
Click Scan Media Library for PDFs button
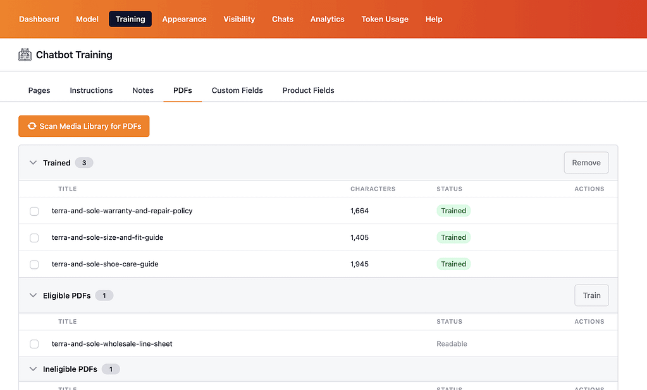pyautogui.click(x=83, y=126)
